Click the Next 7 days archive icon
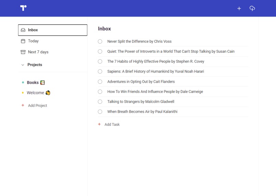 tap(23, 52)
